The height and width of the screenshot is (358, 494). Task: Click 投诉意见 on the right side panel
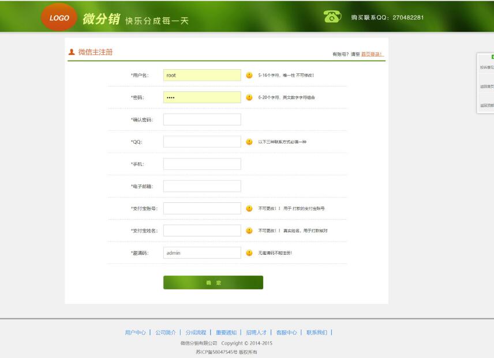point(488,66)
